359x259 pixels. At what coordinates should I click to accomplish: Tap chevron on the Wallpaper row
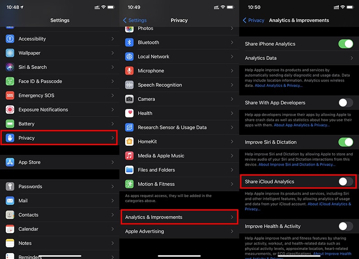(113, 53)
